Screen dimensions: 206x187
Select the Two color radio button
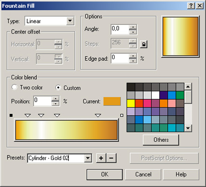(x=15, y=87)
